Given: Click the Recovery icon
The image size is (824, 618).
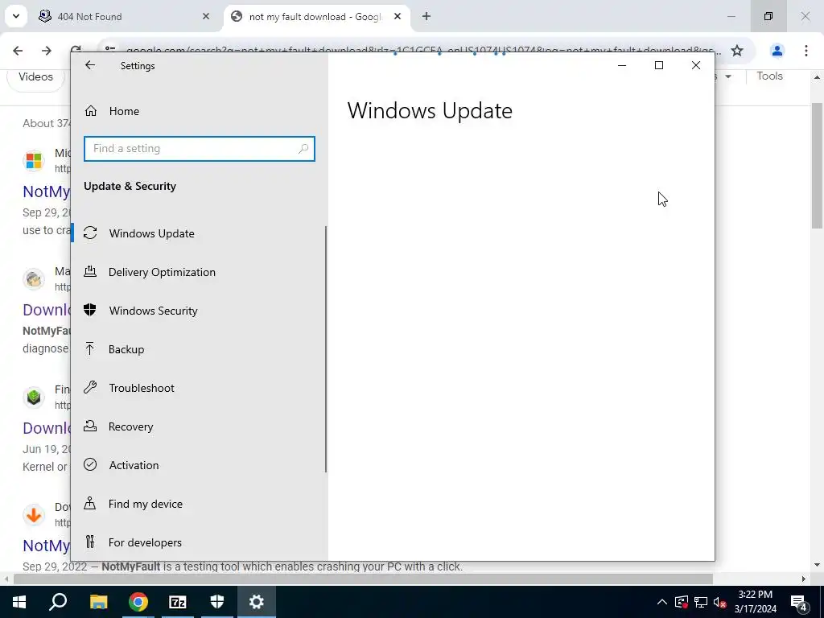Looking at the screenshot, I should (x=90, y=426).
